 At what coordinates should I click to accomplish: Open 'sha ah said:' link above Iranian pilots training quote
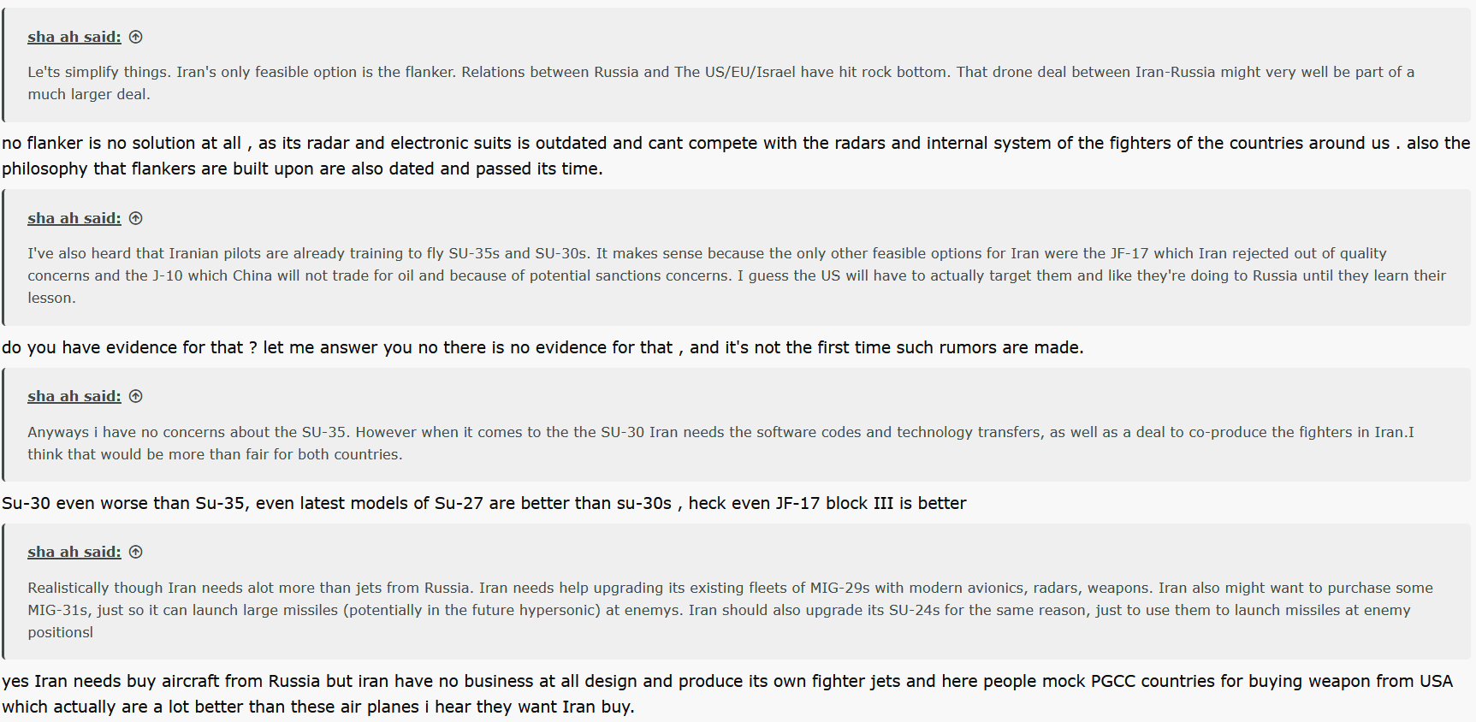tap(74, 218)
